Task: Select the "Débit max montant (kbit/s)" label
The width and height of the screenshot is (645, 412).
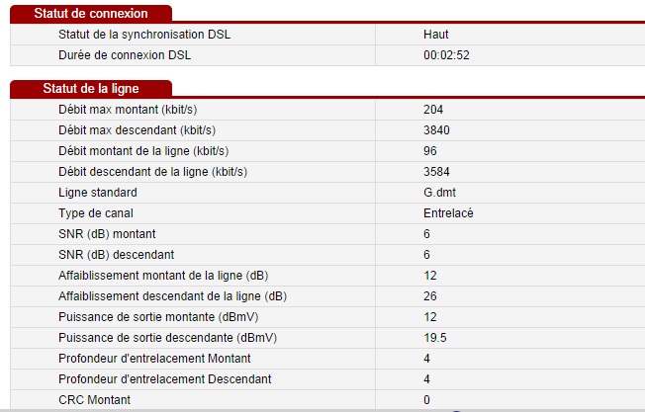Action: 135,109
